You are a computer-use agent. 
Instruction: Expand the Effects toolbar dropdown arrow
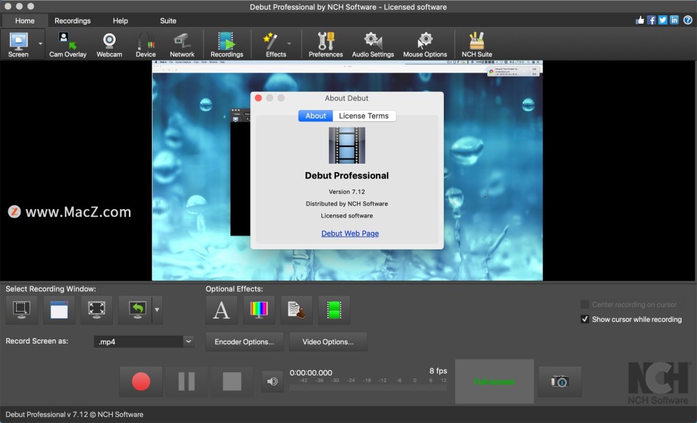pos(289,43)
